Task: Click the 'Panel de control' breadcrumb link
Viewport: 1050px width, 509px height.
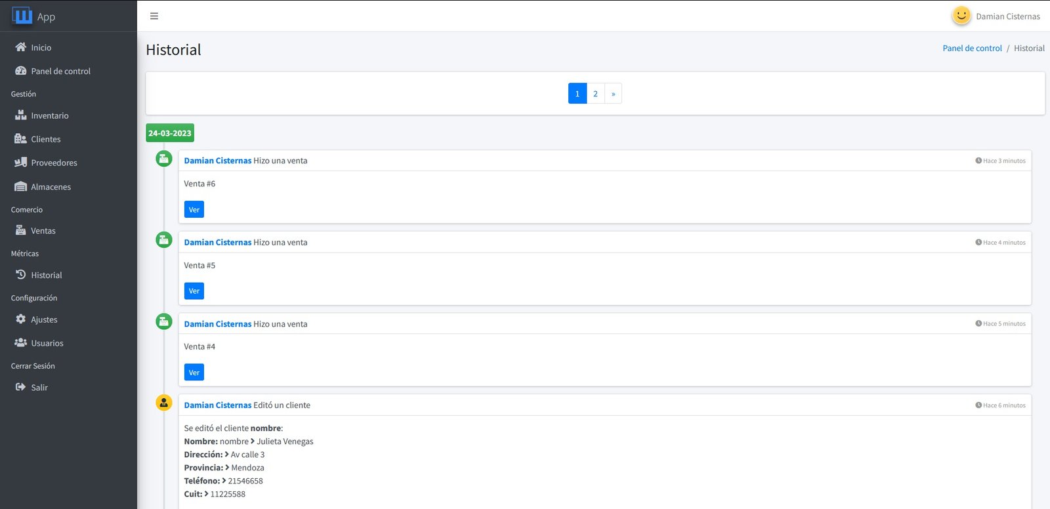Action: click(x=972, y=49)
